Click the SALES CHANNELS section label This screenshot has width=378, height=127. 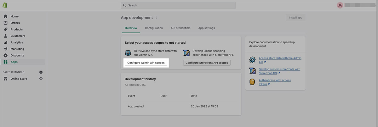click(x=14, y=72)
